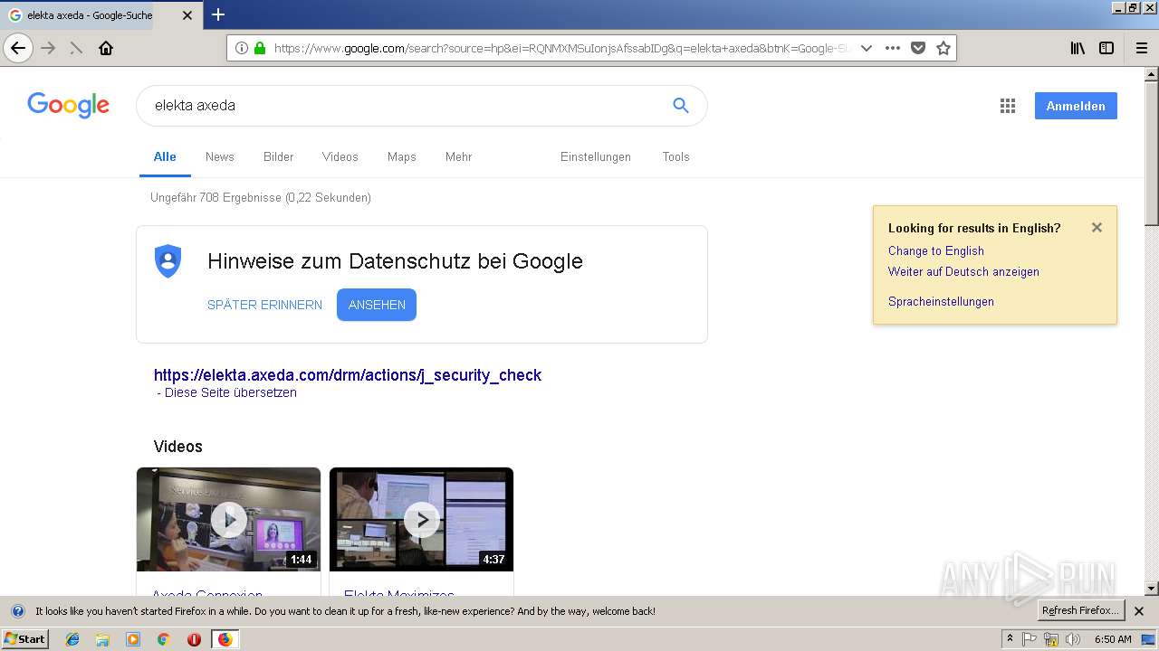Click the notification bar question icon
The width and height of the screenshot is (1159, 651).
[18, 611]
